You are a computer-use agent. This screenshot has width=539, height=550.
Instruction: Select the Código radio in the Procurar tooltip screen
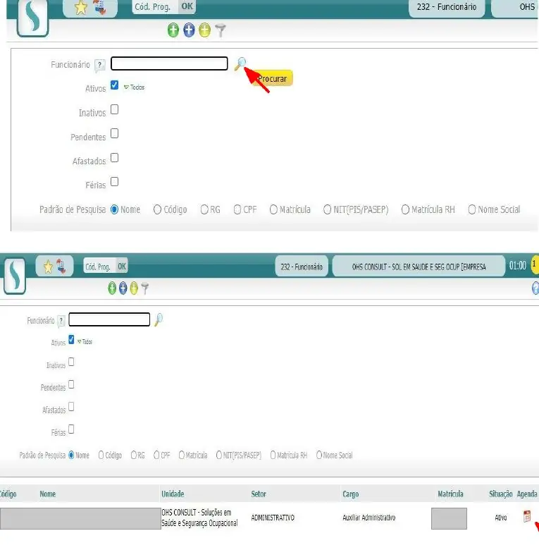point(157,209)
